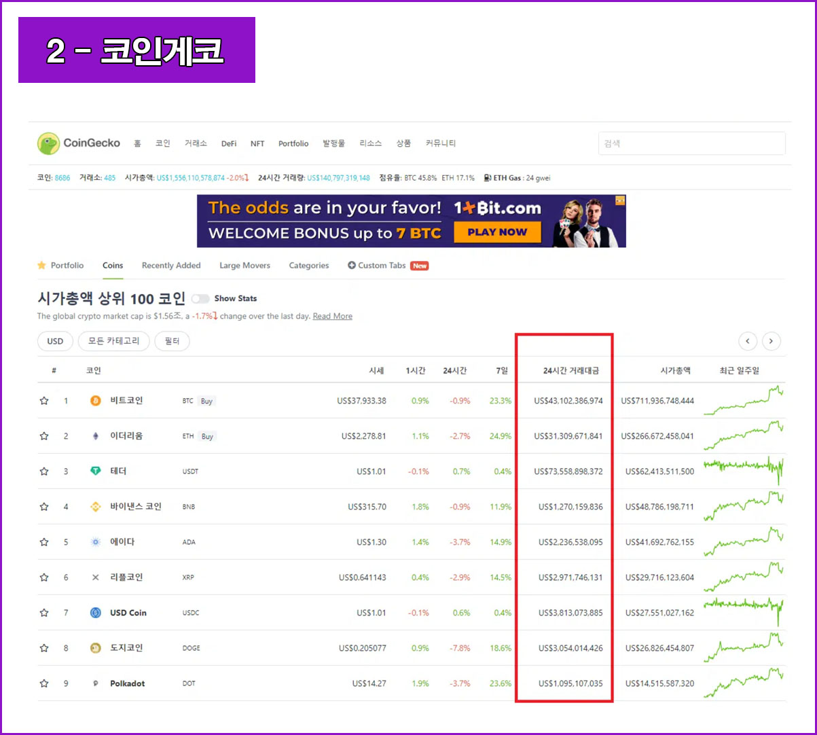The width and height of the screenshot is (817, 735).
Task: Click table scroll right arrow button
Action: [771, 341]
